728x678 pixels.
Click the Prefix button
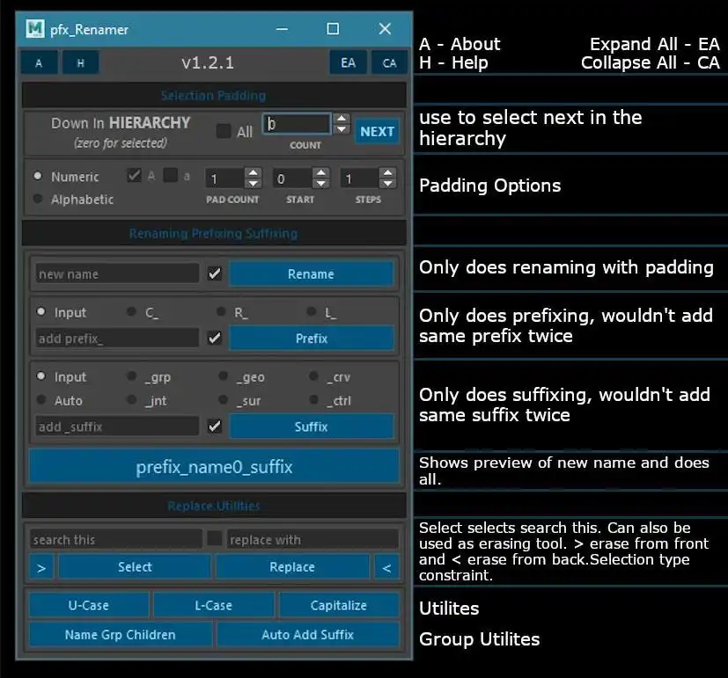pyautogui.click(x=311, y=339)
